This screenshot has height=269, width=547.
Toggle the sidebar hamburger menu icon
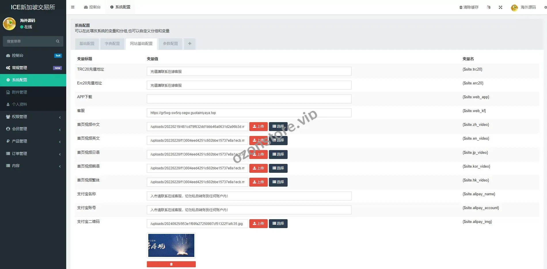coord(73,7)
